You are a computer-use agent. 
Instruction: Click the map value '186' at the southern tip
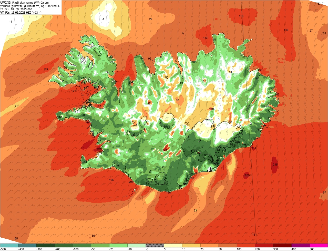click(168, 192)
